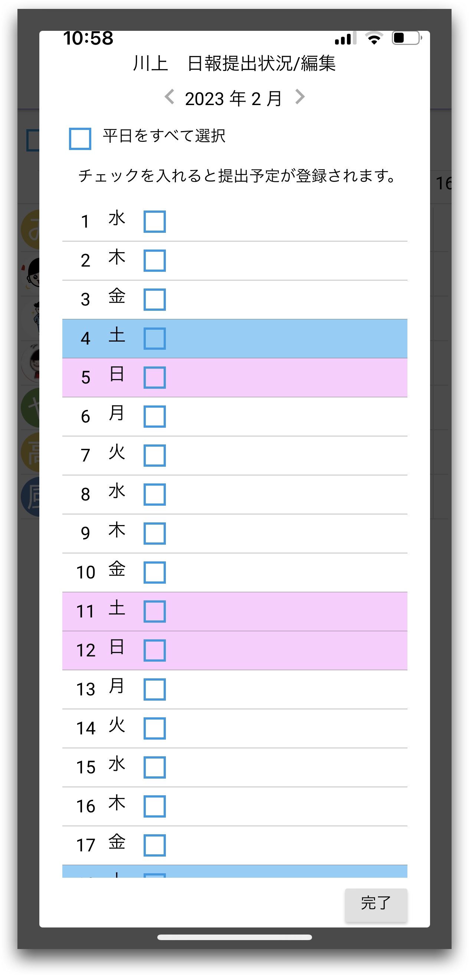Tap the cellular signal bars icon
Viewport: 469px width, 975px height.
pyautogui.click(x=345, y=38)
